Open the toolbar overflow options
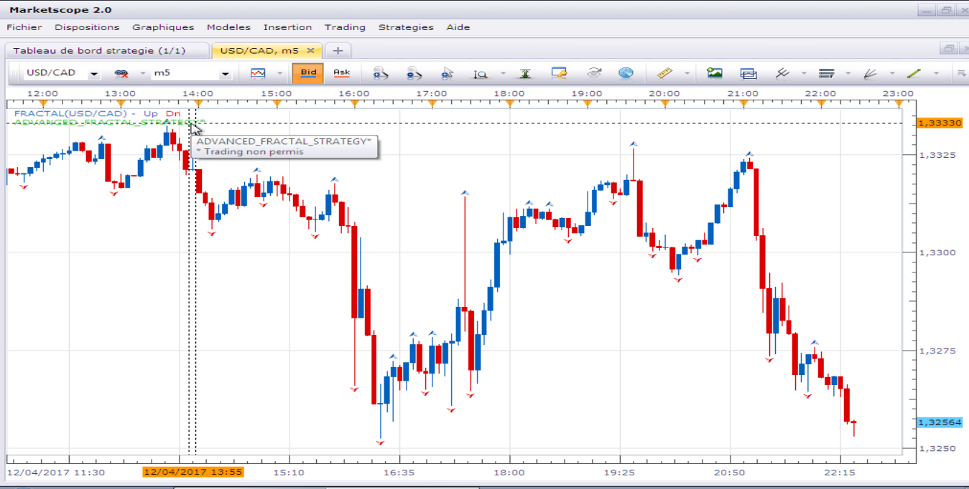 pyautogui.click(x=962, y=73)
